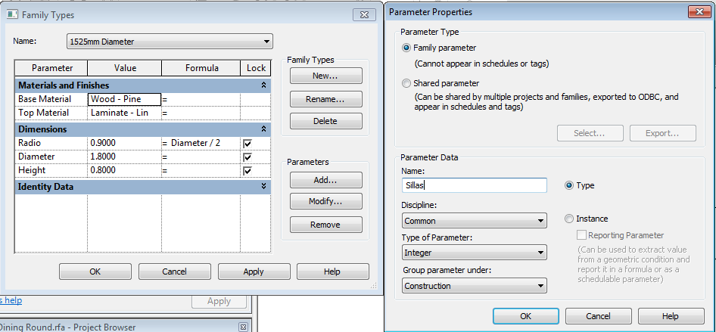Screen dimensions: 716x332
Task: Expand the Identity Data group
Action: tap(263, 186)
